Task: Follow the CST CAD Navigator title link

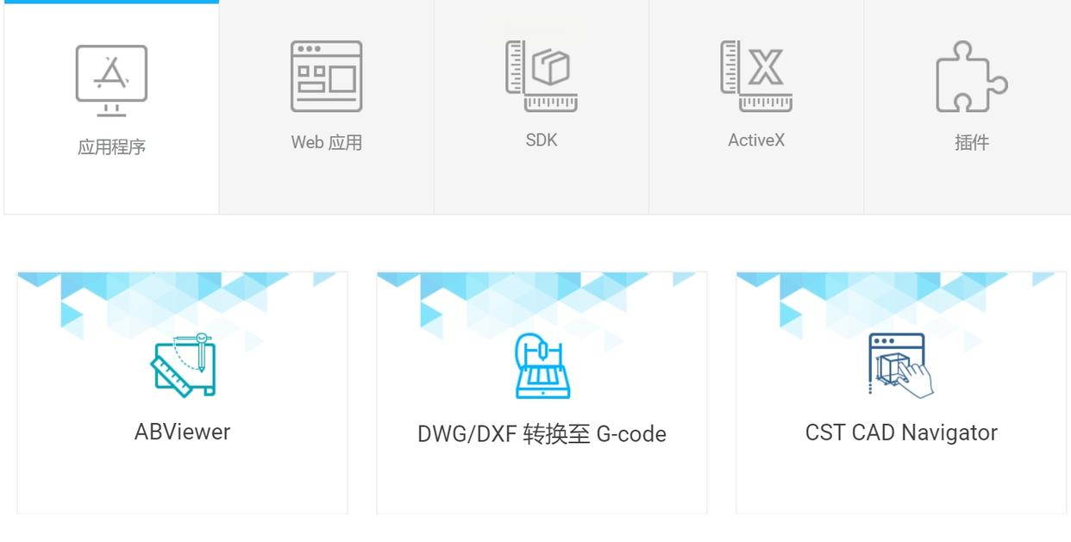Action: [901, 433]
